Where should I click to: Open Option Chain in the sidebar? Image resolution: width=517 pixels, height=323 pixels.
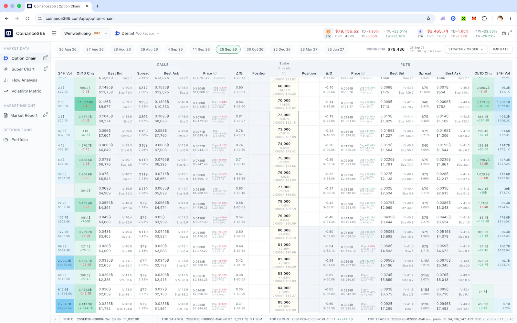(24, 58)
